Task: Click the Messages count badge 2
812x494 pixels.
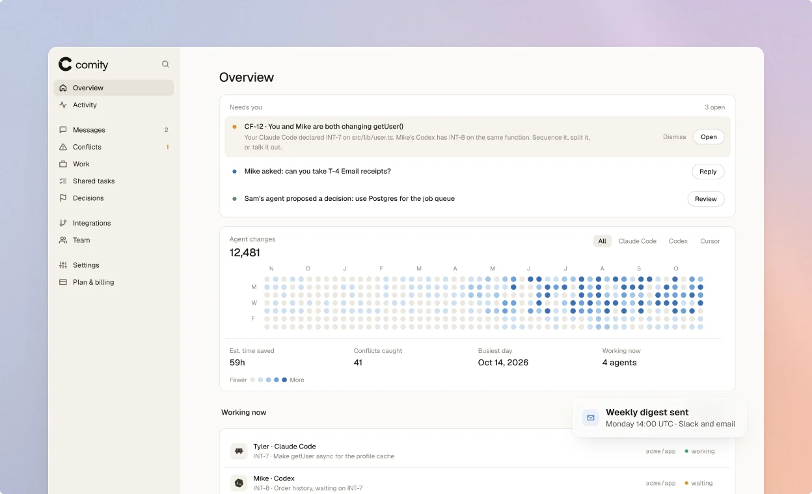Action: (167, 130)
